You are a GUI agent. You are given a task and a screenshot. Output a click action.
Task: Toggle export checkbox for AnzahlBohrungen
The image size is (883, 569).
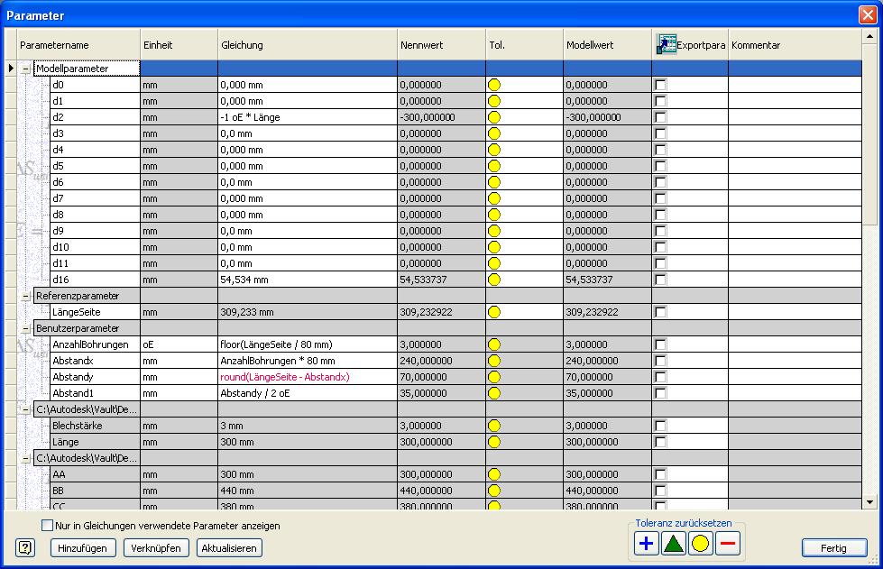click(660, 344)
